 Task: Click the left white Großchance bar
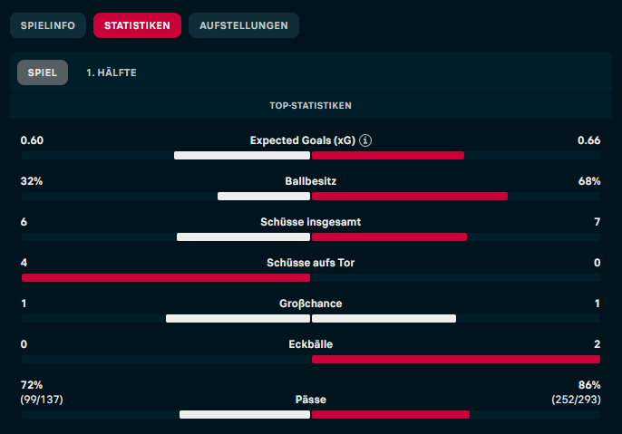coord(238,318)
